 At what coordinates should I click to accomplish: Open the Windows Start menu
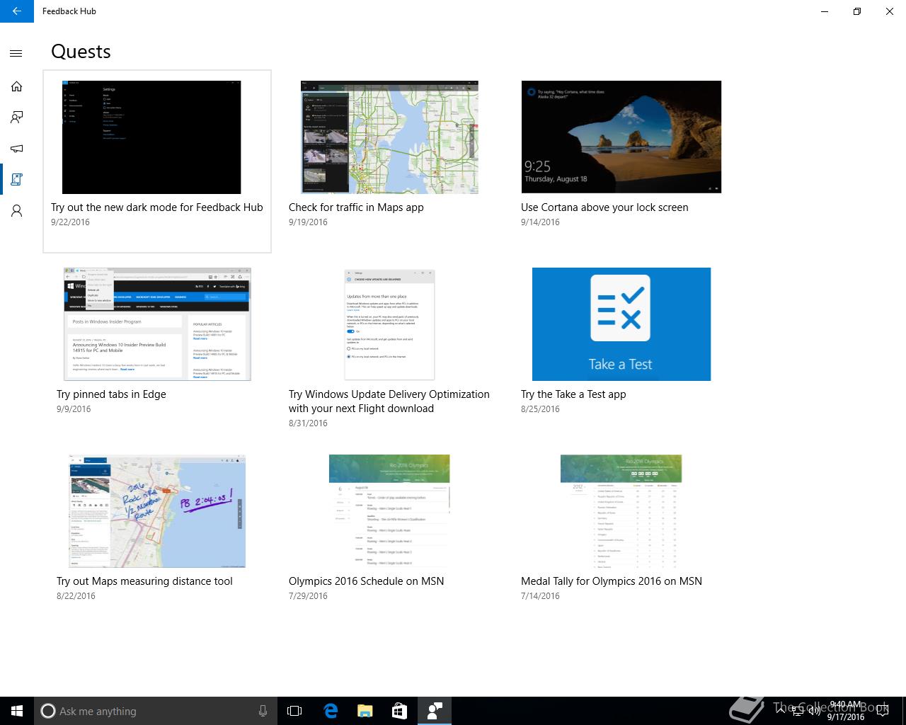[17, 711]
